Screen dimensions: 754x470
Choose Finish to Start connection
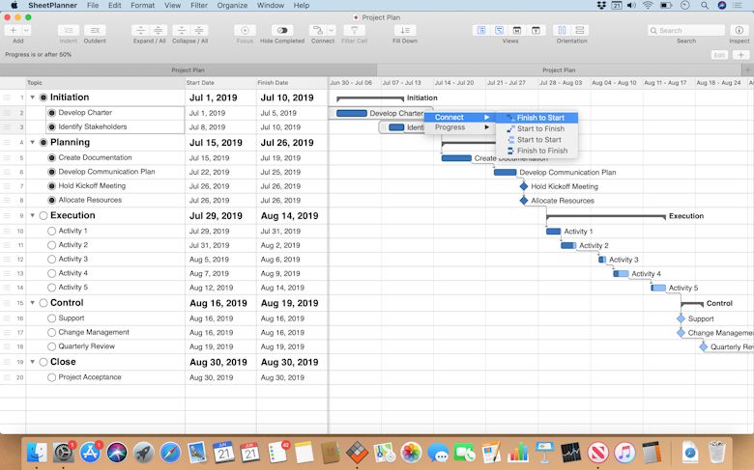click(536, 118)
